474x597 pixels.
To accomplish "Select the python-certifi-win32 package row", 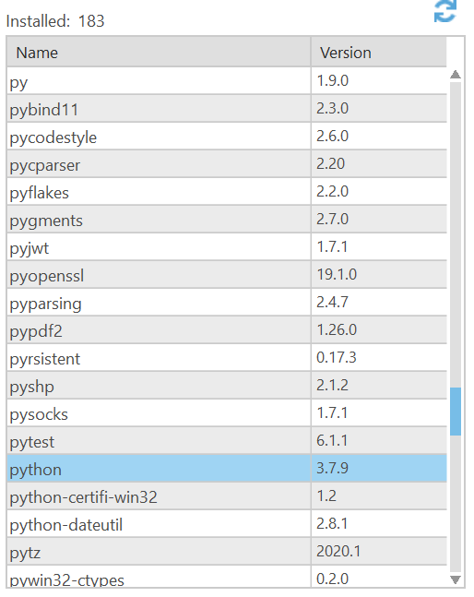I will point(227,496).
